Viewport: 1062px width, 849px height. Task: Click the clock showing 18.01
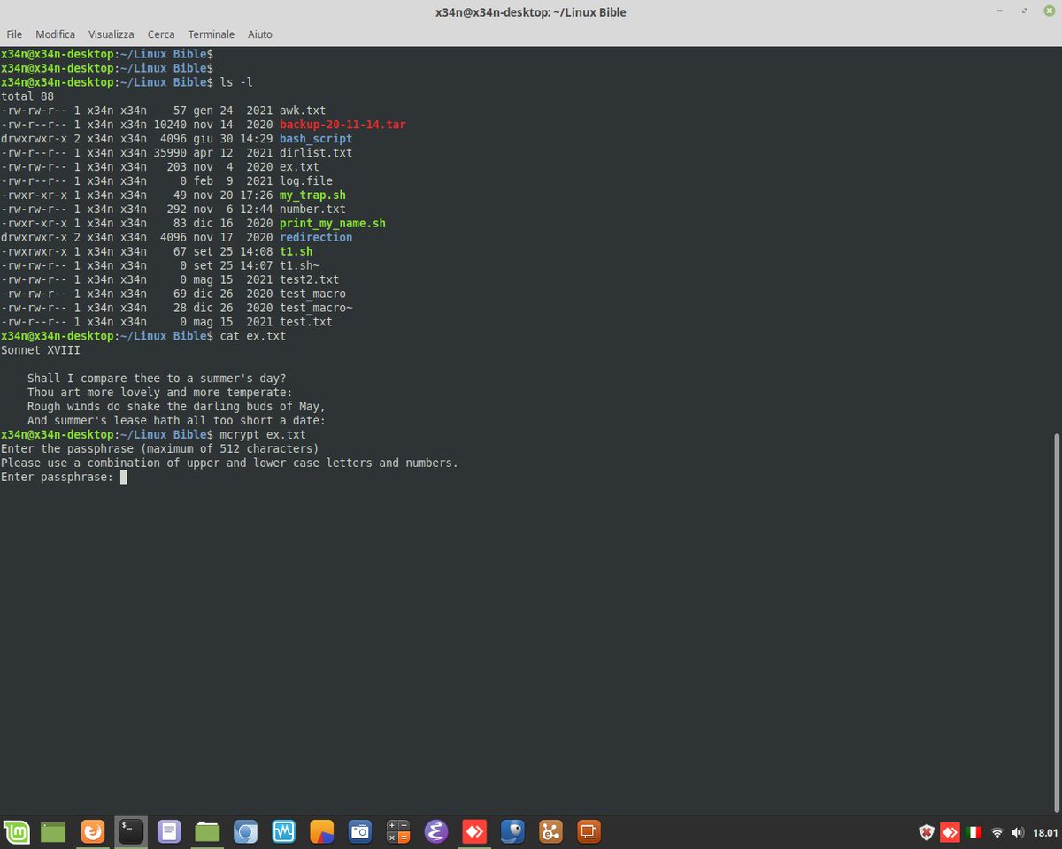click(1047, 832)
